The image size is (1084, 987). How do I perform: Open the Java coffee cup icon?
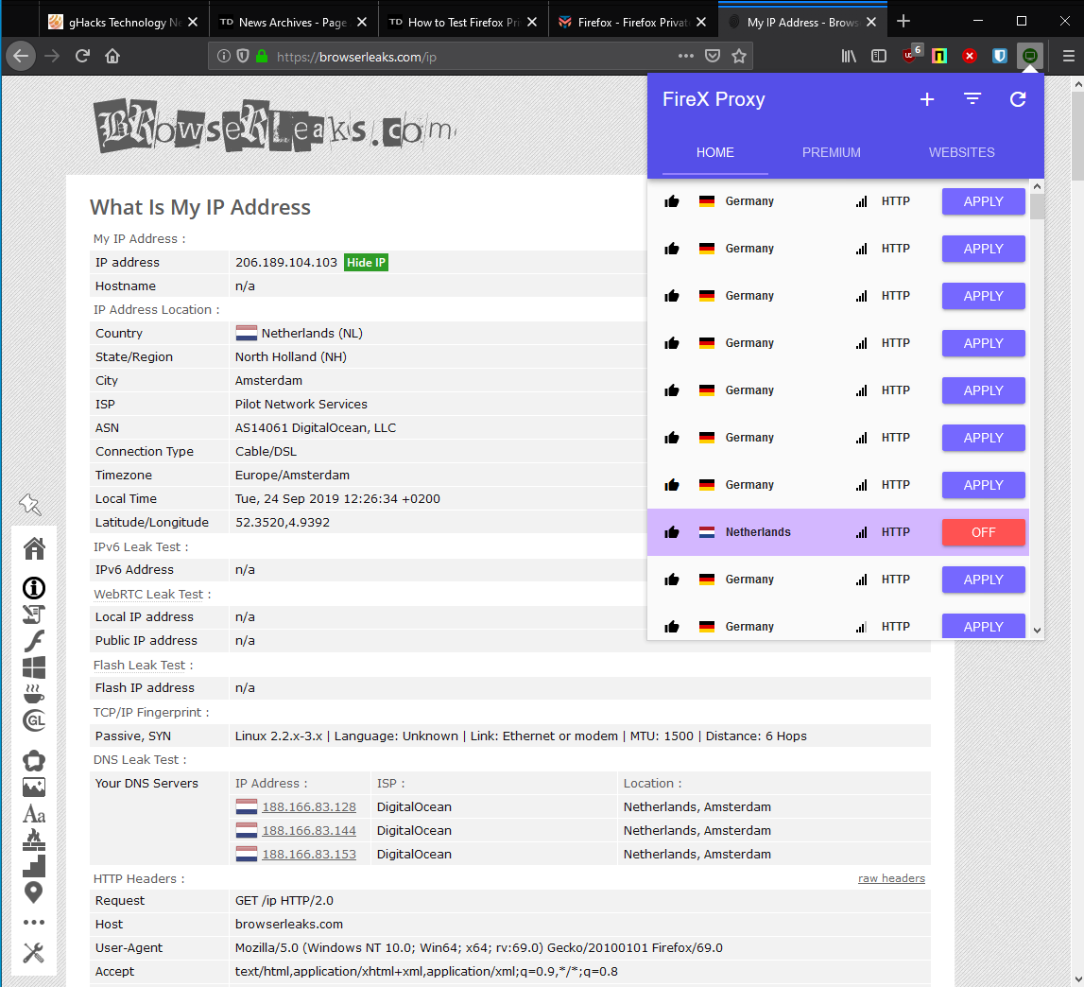click(34, 694)
